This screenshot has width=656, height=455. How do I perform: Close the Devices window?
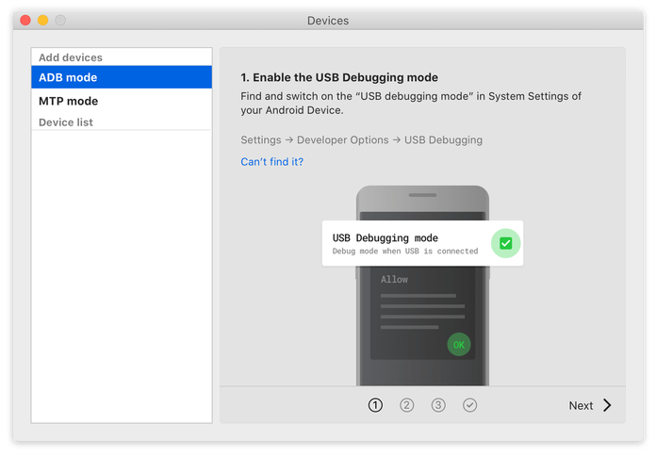pyautogui.click(x=25, y=20)
